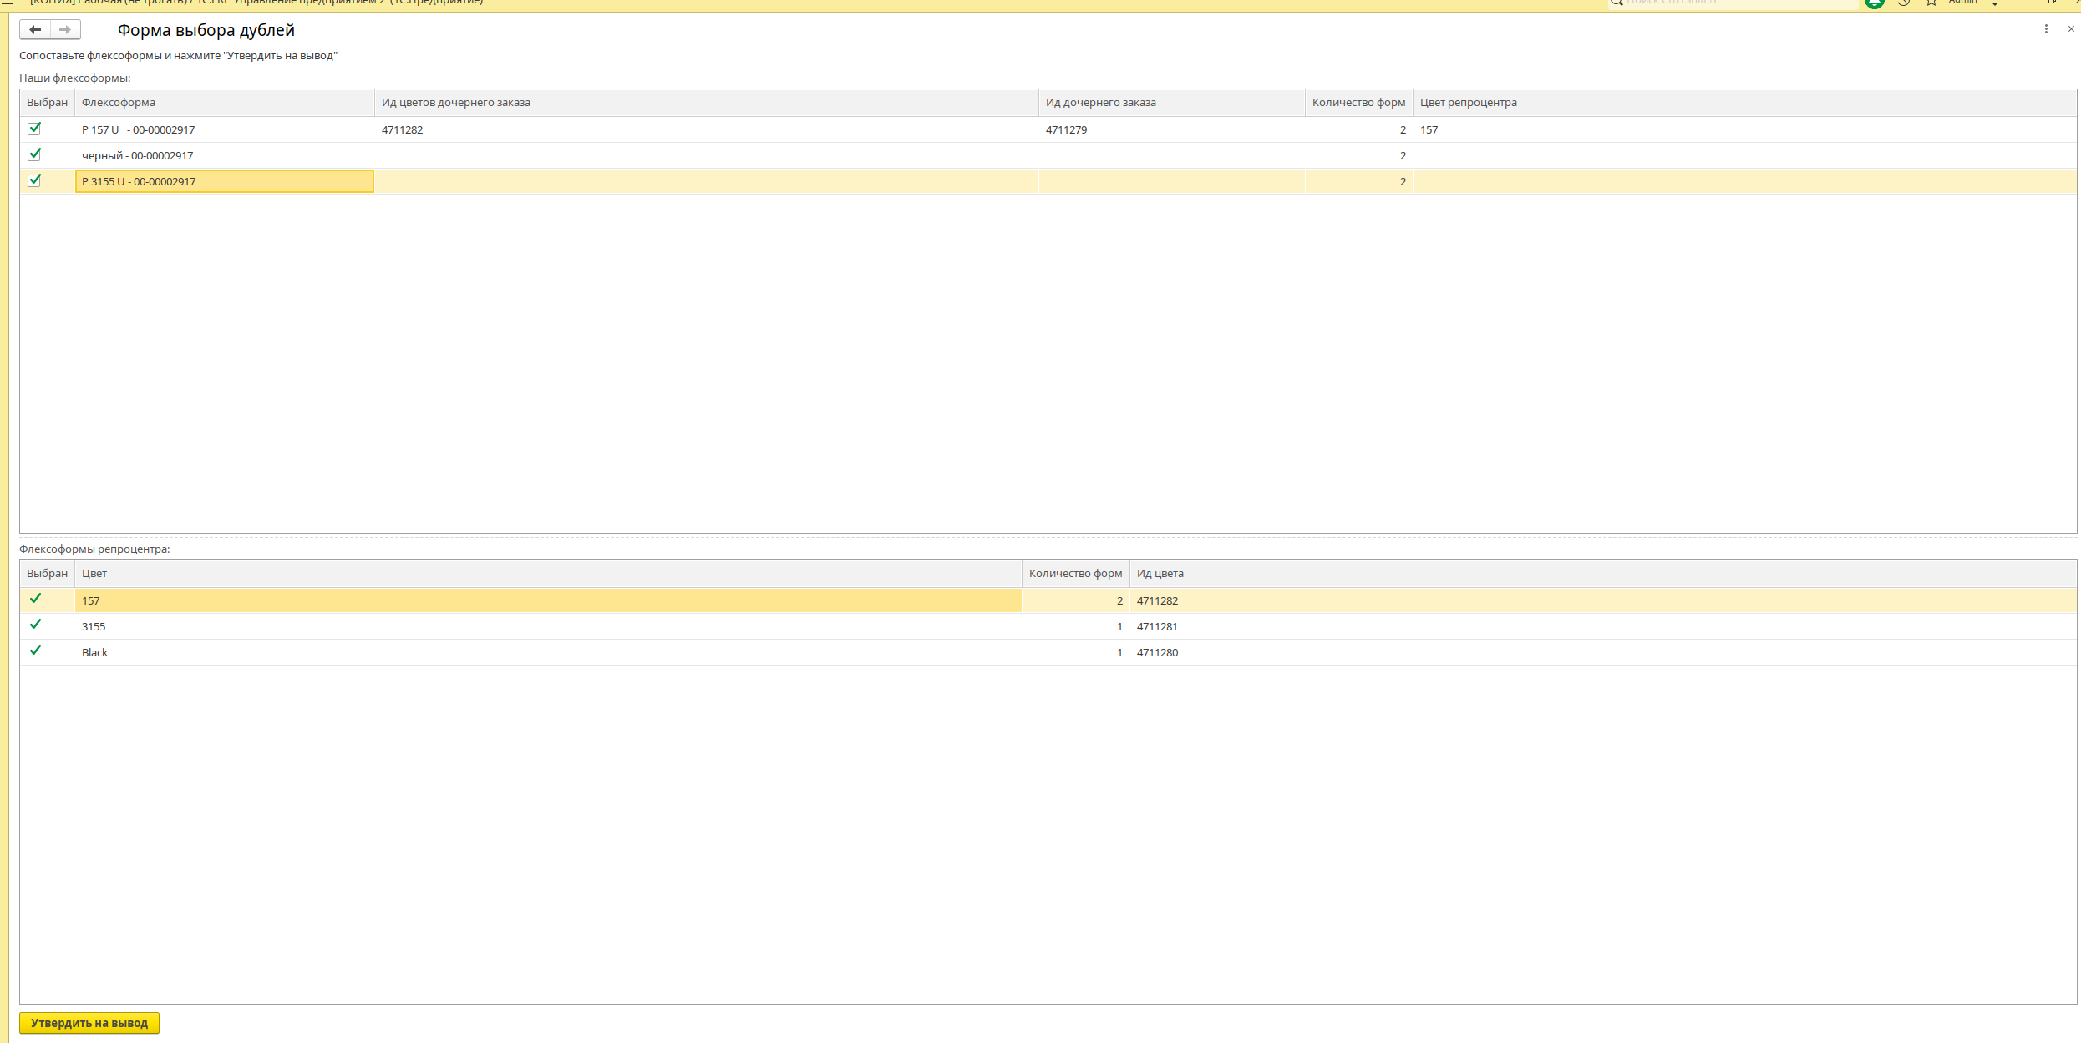Image resolution: width=2081 pixels, height=1043 pixels.
Task: Sort by Количество форм column in top table
Action: click(1358, 103)
